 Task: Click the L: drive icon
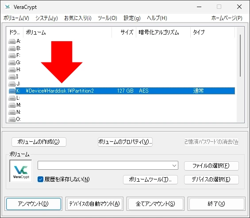pos(12,98)
